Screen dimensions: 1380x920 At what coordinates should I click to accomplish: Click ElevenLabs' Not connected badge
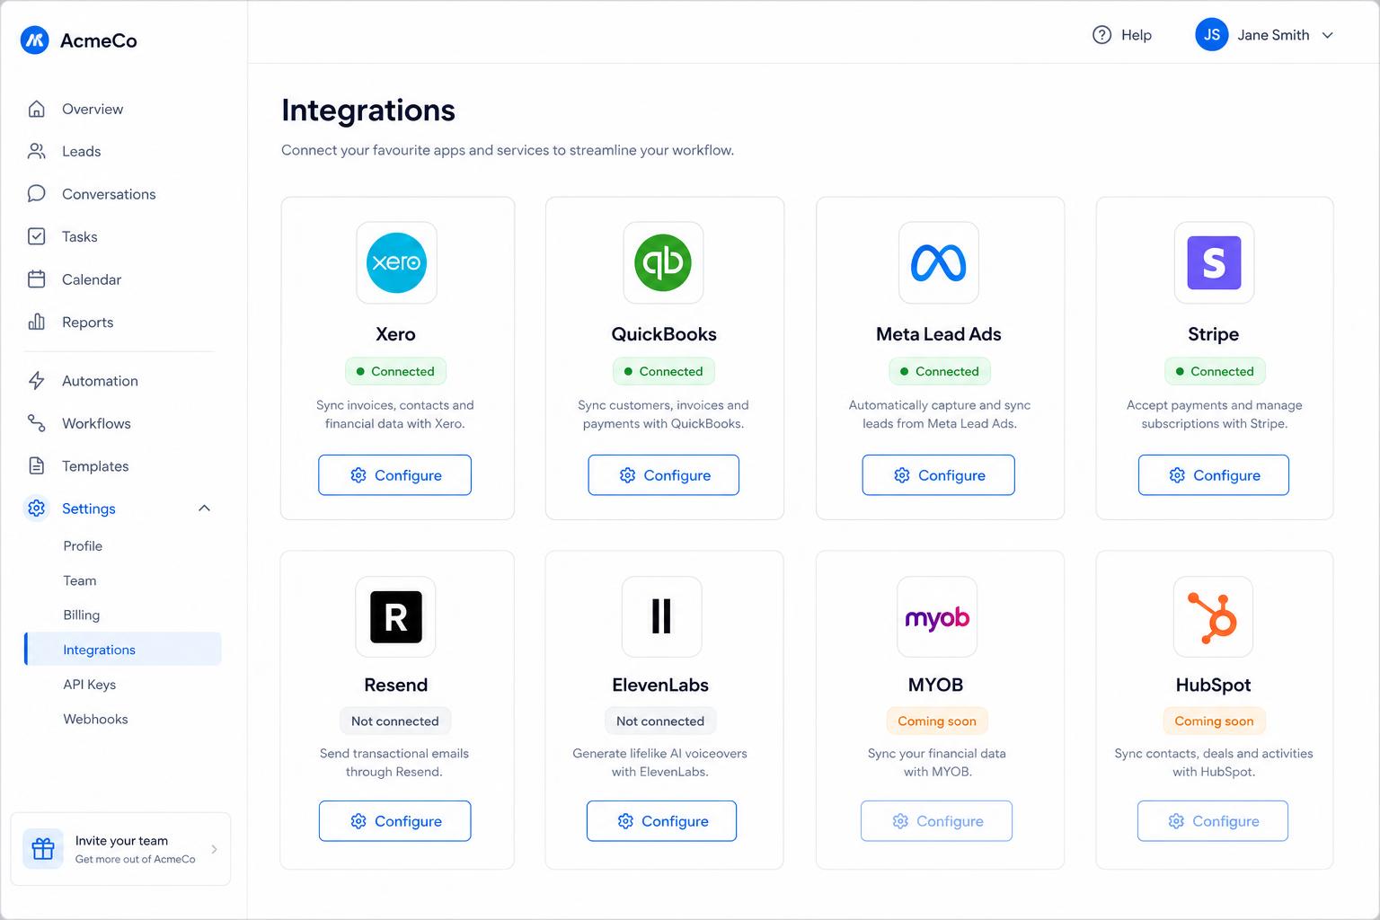click(660, 721)
